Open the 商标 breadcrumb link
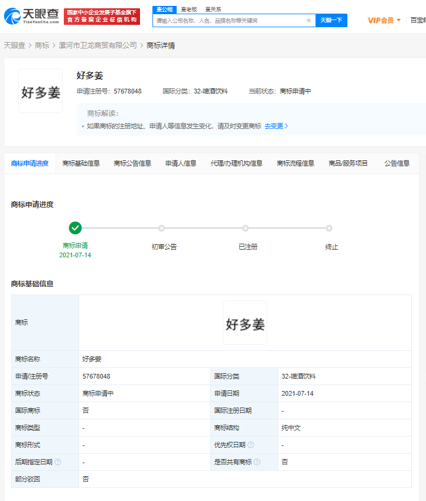Image resolution: width=426 pixels, height=501 pixels. click(x=42, y=46)
